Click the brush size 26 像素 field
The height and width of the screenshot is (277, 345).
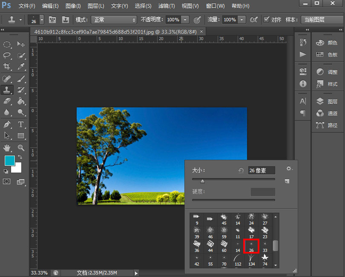point(262,170)
